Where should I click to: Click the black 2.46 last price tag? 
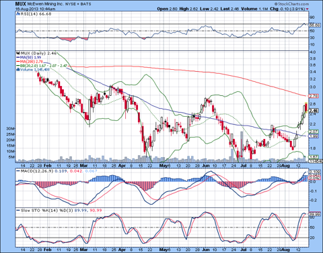(x=314, y=111)
